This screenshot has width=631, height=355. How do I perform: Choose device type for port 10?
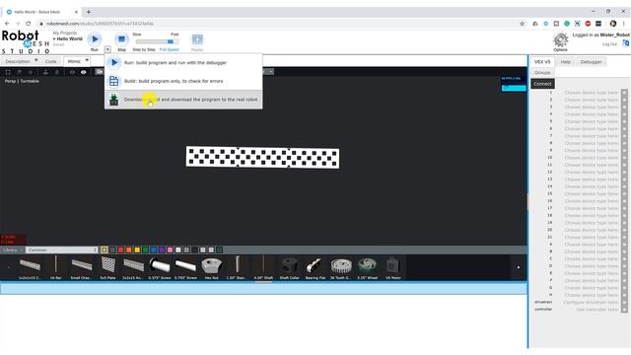(591, 158)
